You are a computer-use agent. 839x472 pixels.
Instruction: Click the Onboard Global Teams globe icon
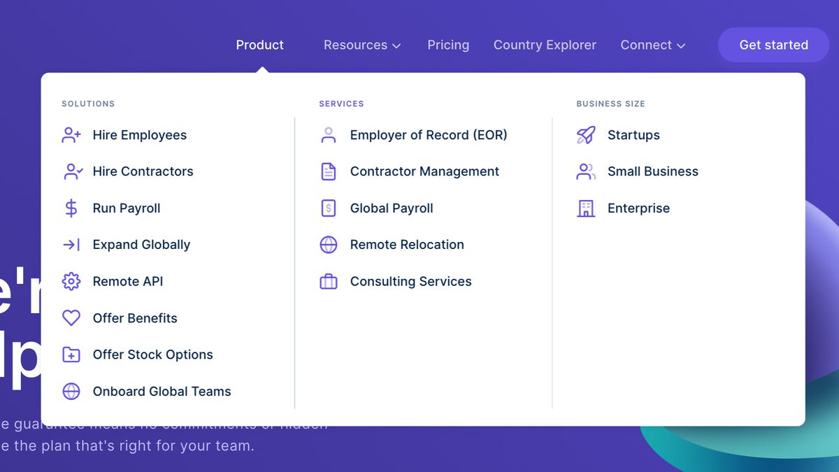(71, 391)
